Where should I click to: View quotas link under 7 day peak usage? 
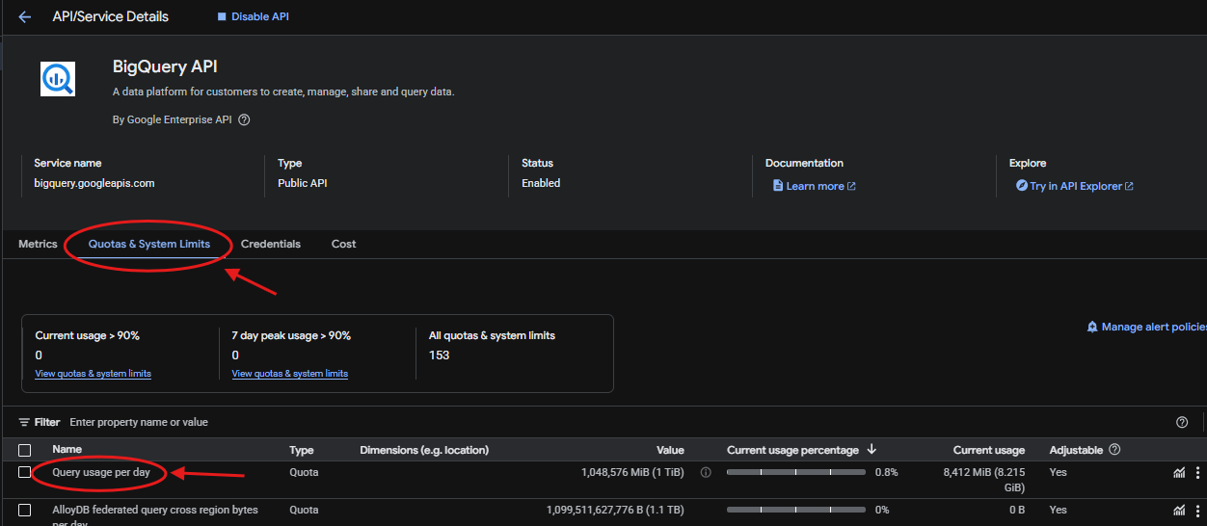tap(289, 373)
